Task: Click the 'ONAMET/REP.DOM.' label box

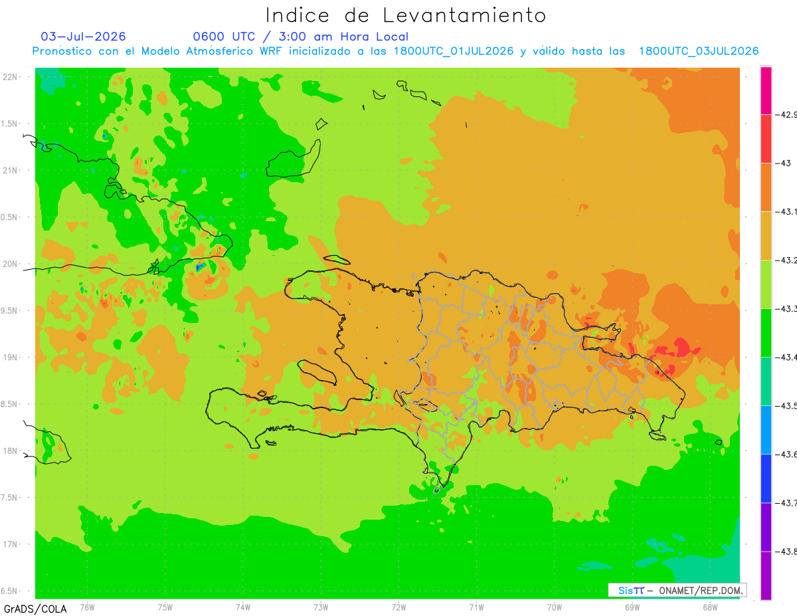Action: tap(677, 590)
